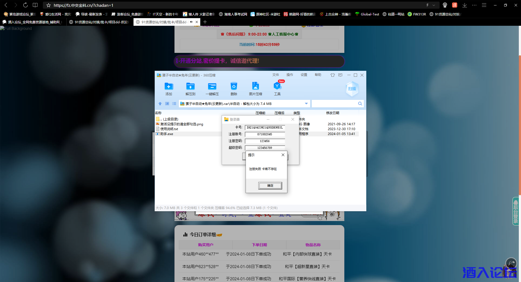521x282 pixels.
Task: Click the 开通分站 purple banner
Action: (259, 61)
